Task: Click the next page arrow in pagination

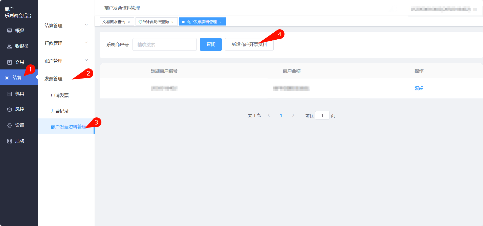Action: pos(293,115)
